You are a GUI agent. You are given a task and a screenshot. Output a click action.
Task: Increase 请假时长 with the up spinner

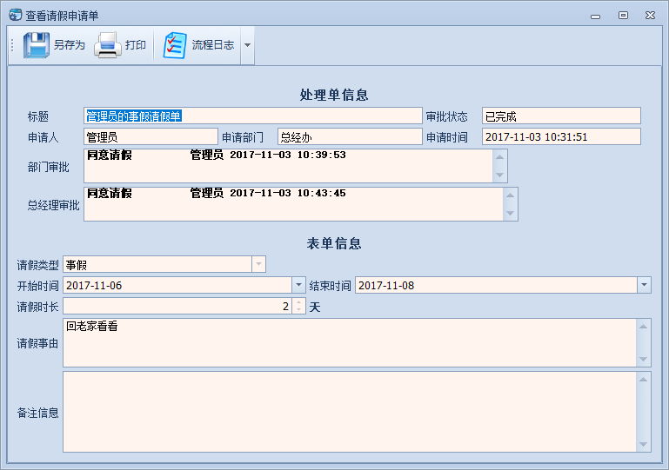pos(298,302)
